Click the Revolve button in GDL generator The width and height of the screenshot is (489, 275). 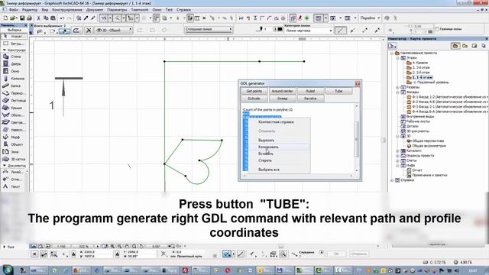point(310,99)
